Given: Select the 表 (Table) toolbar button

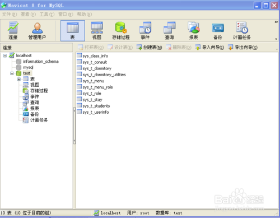Looking at the screenshot, I should (73, 31).
